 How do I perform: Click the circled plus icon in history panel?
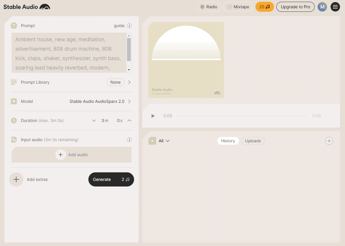tap(329, 141)
